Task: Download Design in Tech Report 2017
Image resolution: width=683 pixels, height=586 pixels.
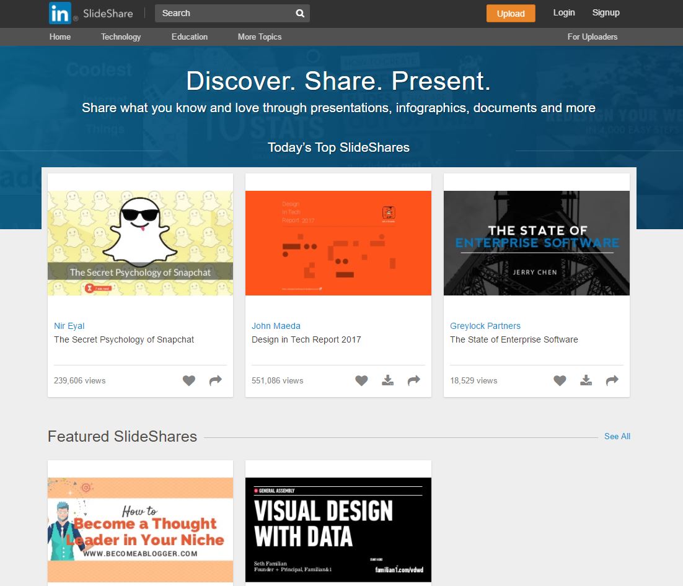Action: 387,380
